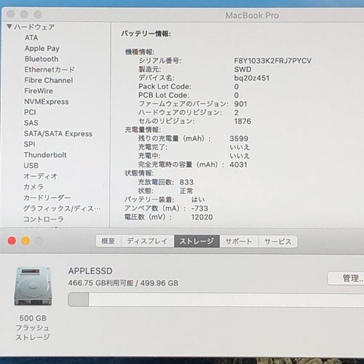364x364 pixels.
Task: Switch to the ディスプレイ tab
Action: (x=147, y=241)
